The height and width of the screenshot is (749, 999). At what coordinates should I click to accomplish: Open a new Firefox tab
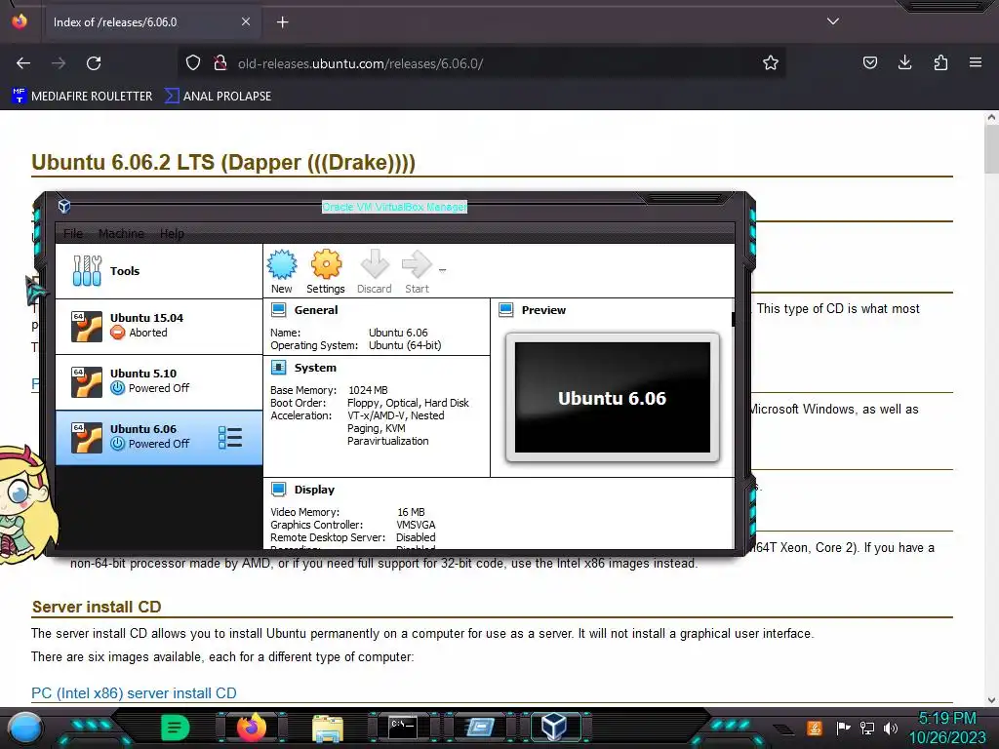tap(282, 22)
